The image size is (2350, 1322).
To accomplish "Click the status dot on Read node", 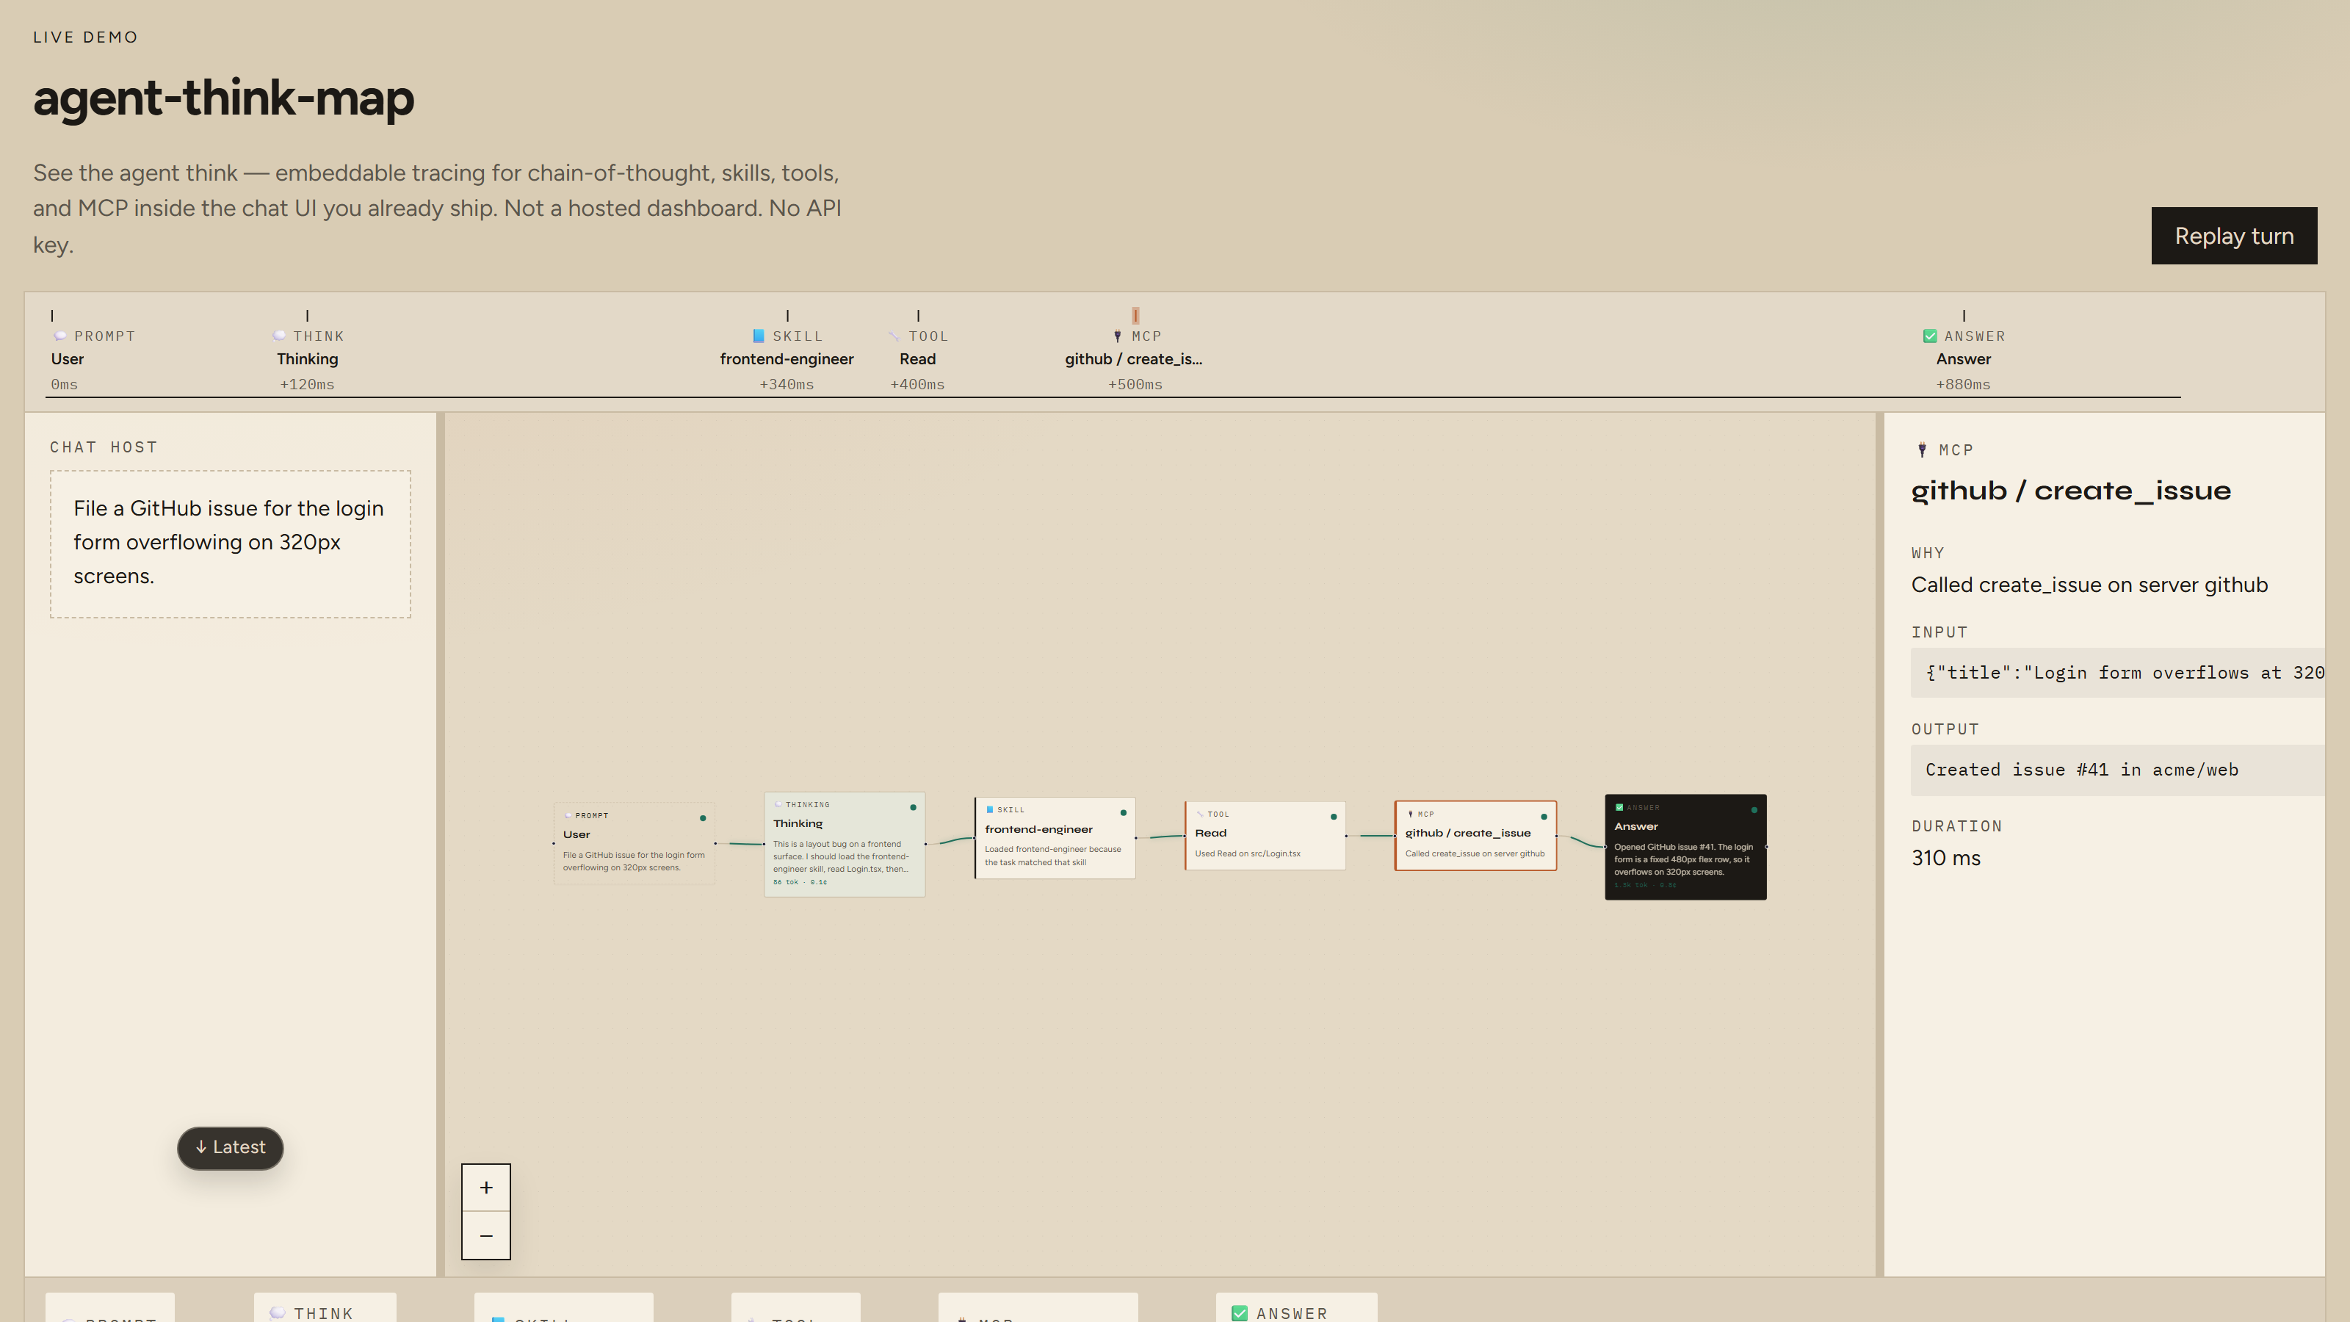I will pyautogui.click(x=1333, y=817).
